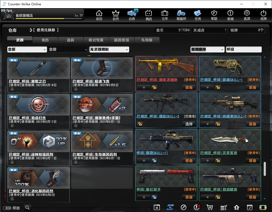
Task: Switch to the 基因增强 tab
Action: point(121,40)
